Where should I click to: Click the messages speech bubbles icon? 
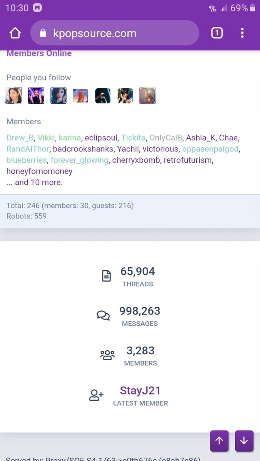(103, 316)
